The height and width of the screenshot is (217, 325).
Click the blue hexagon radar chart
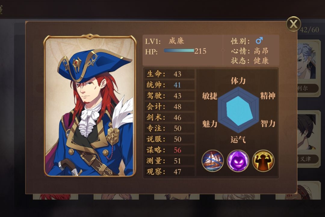pyautogui.click(x=238, y=110)
